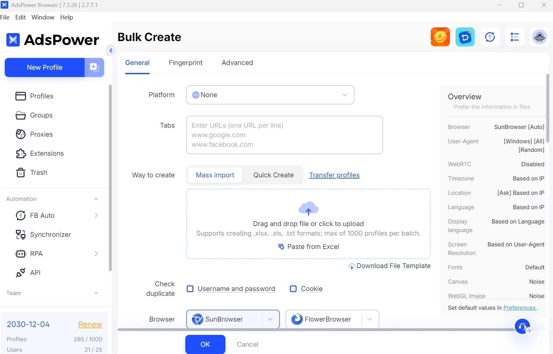This screenshot has height=354, width=553.
Task: Click the 21 / 25 users count
Action: [93, 350]
